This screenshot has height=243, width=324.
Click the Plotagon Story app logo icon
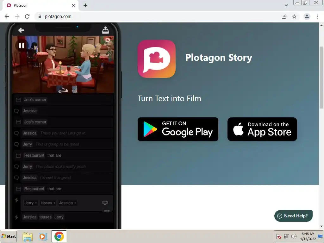click(x=157, y=59)
